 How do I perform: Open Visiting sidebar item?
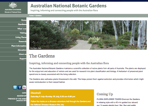tap(23, 33)
